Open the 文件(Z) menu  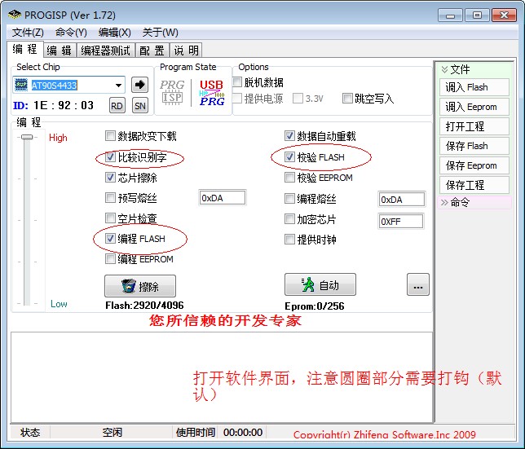pyautogui.click(x=28, y=33)
